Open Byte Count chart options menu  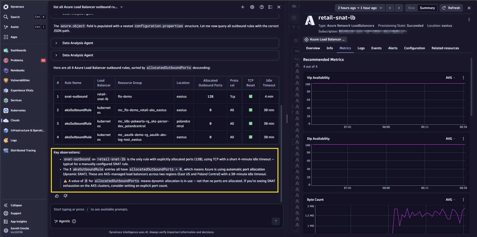tap(463, 200)
